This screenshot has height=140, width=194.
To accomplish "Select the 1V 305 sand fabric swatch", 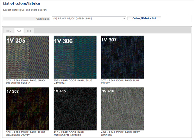I will tap(28, 57).
